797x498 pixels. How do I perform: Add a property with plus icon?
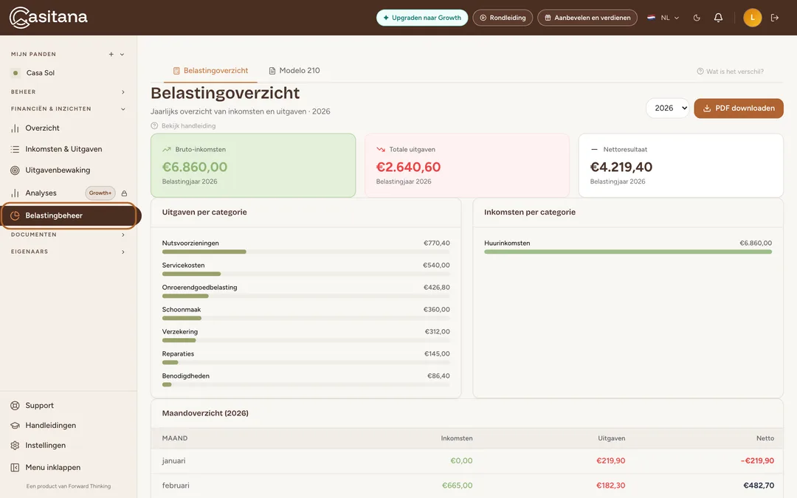point(111,55)
